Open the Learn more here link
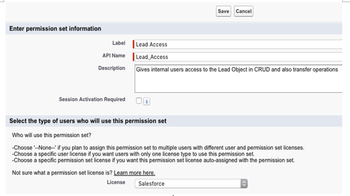Viewport: 350px width, 196px height. [x=134, y=173]
